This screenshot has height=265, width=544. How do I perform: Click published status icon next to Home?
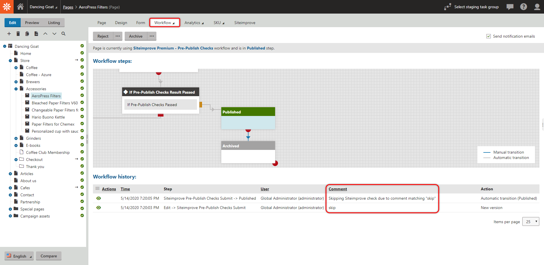click(x=82, y=53)
